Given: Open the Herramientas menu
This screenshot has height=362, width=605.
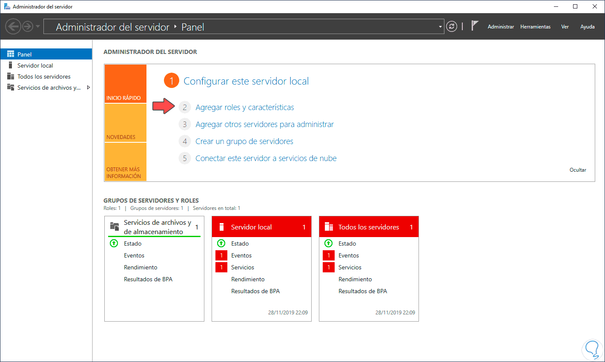Looking at the screenshot, I should point(535,27).
